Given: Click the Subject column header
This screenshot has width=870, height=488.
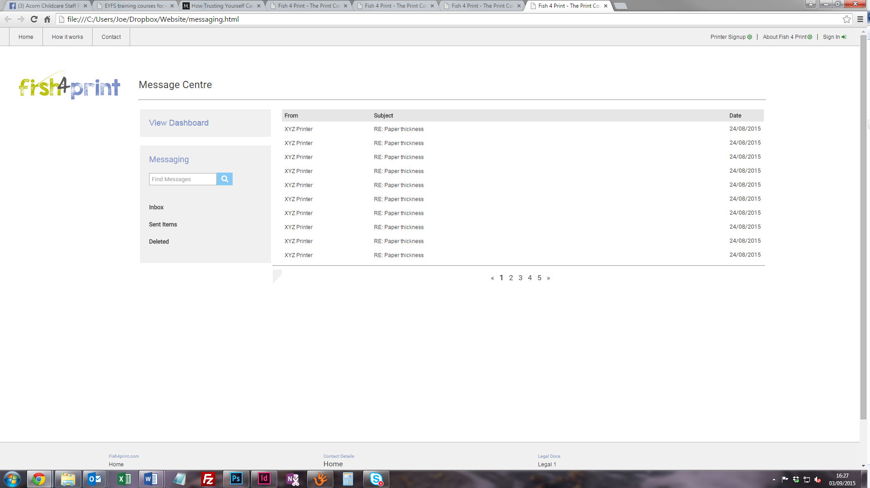Looking at the screenshot, I should pyautogui.click(x=384, y=116).
